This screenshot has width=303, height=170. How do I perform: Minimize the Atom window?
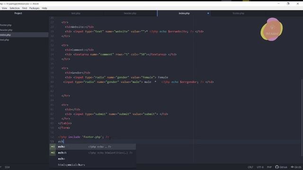(278, 3)
